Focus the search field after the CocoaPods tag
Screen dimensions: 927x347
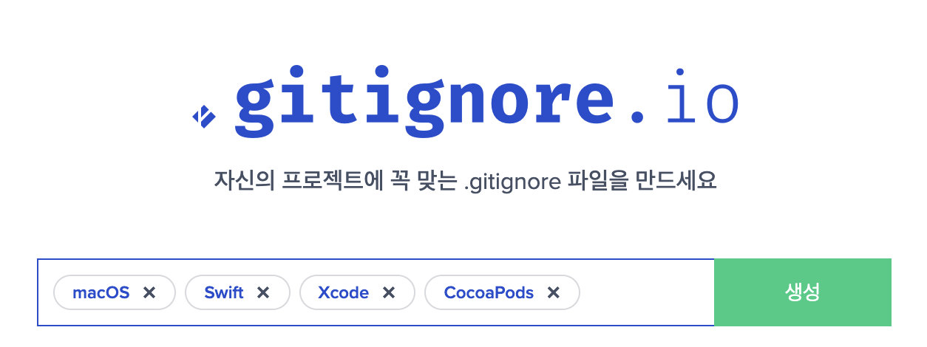[x=647, y=292]
